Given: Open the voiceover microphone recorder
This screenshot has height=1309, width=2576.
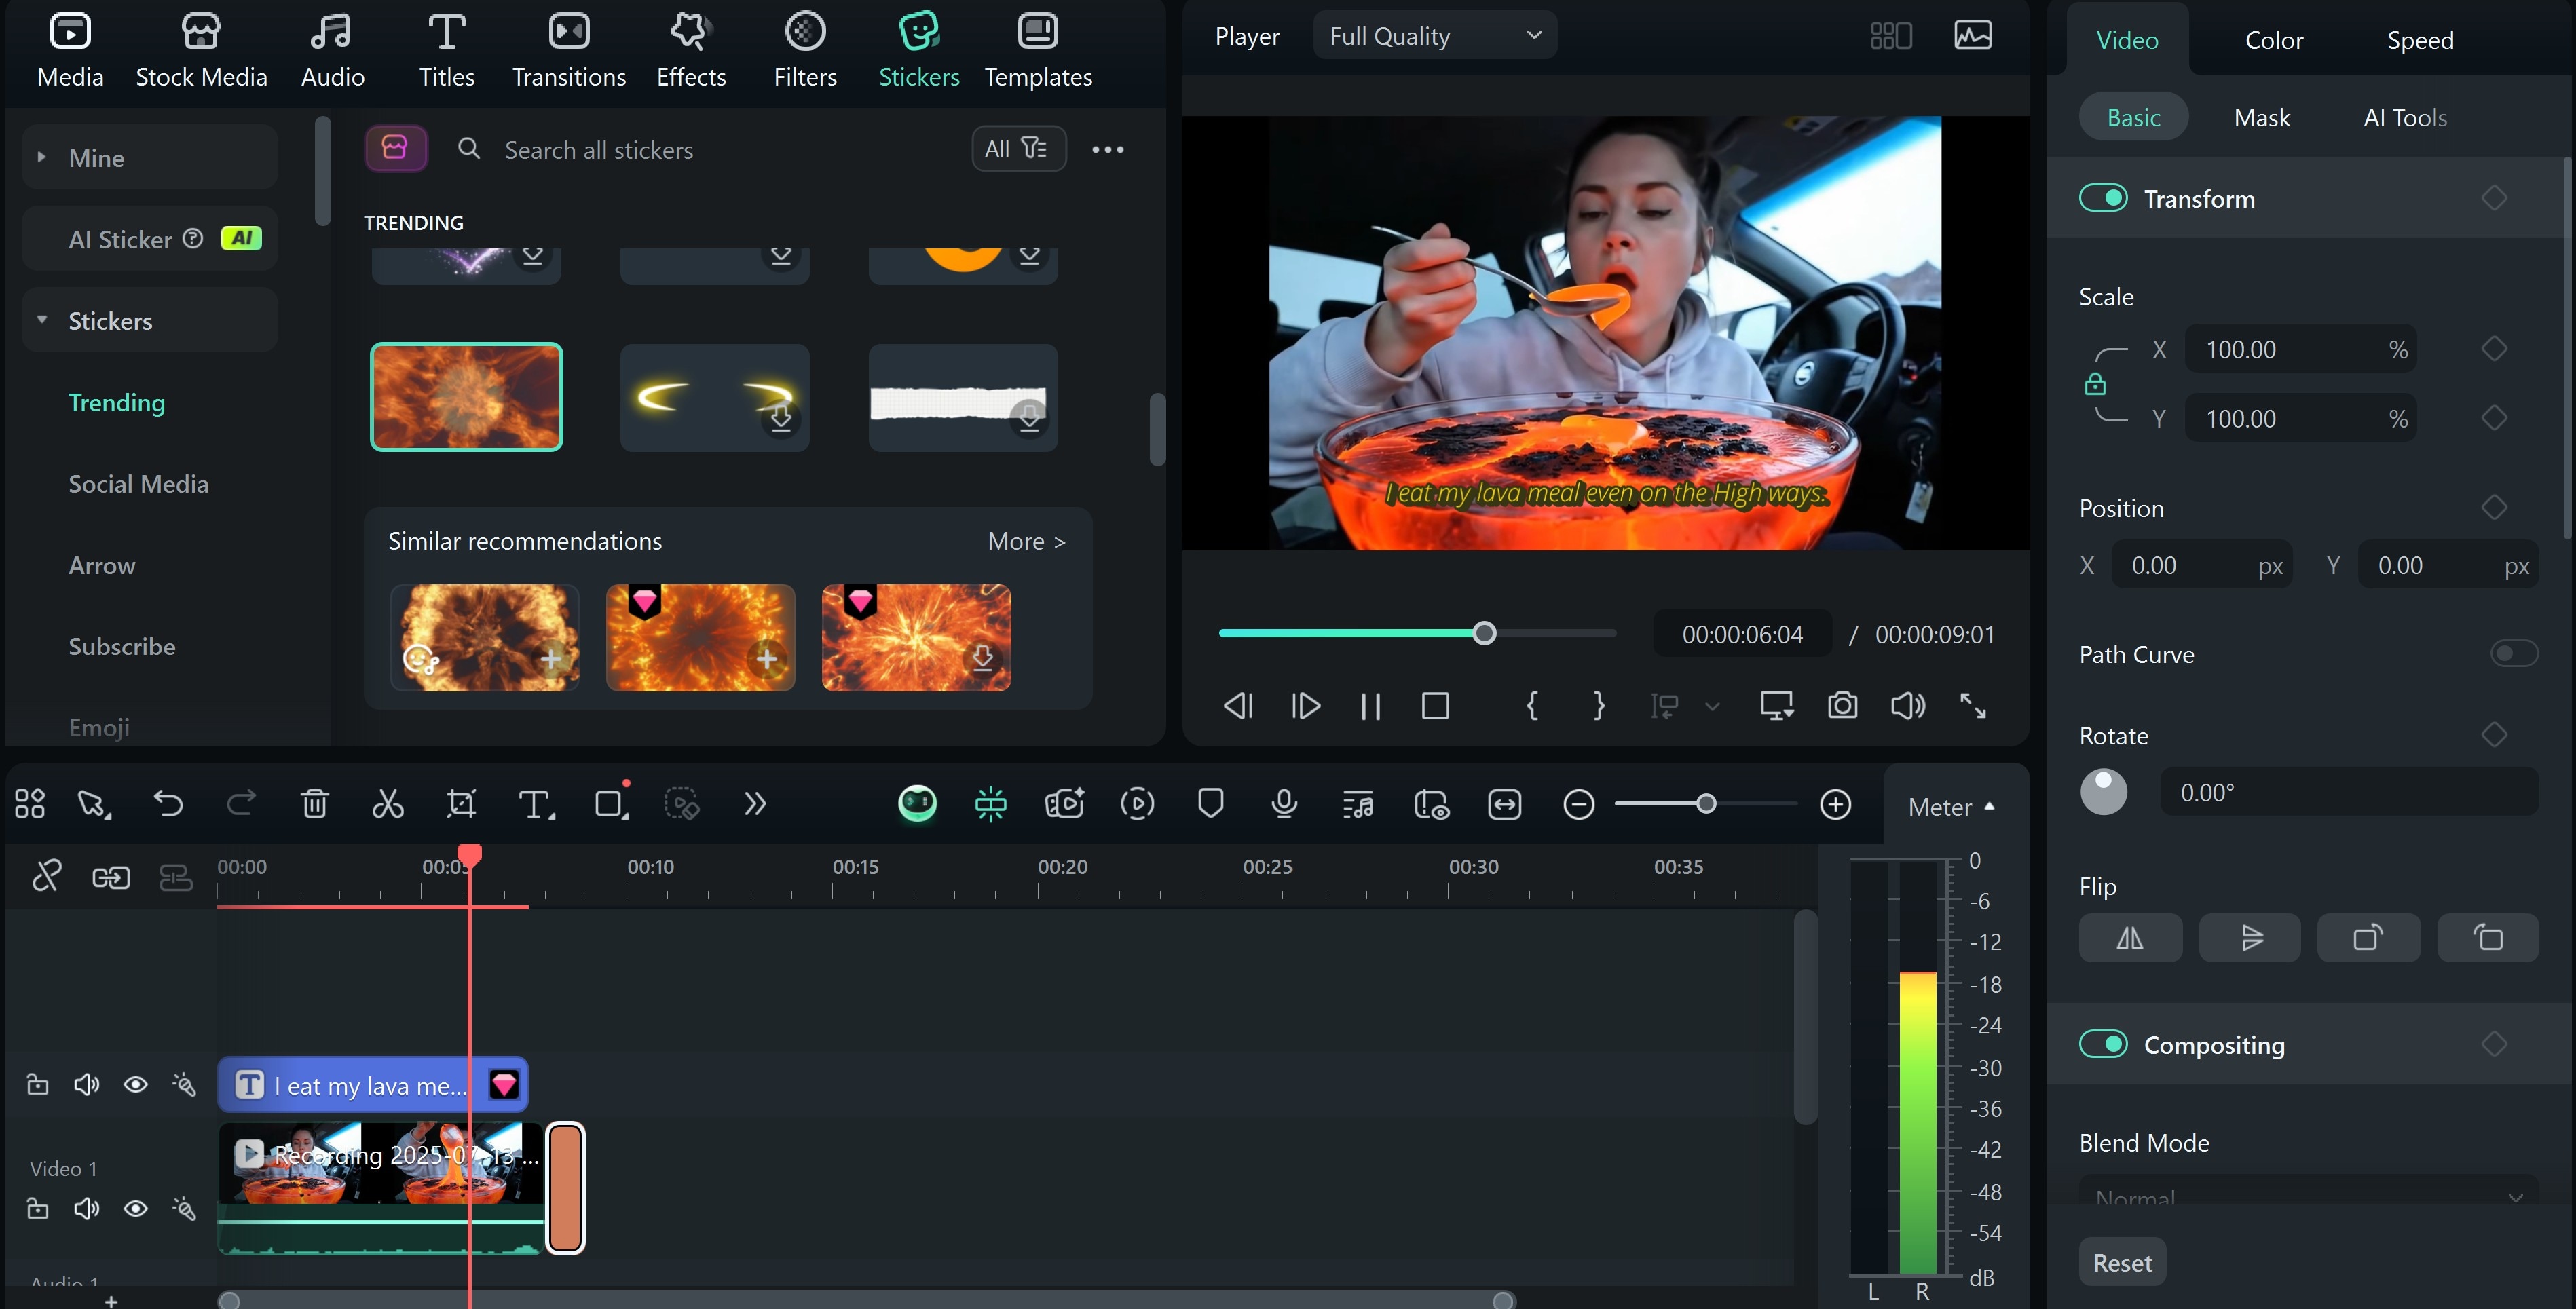Looking at the screenshot, I should [x=1284, y=804].
